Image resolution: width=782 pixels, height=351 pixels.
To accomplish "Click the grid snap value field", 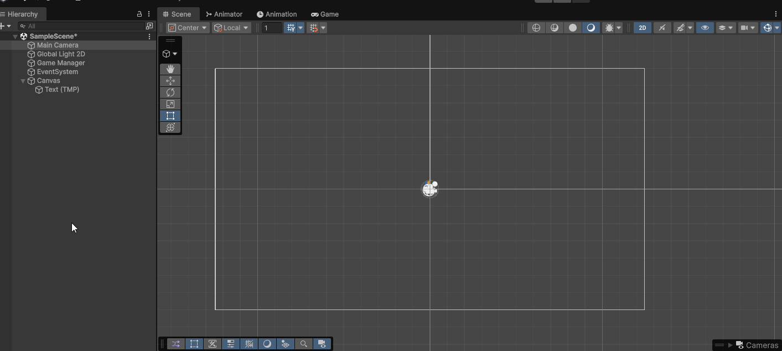I will [272, 28].
